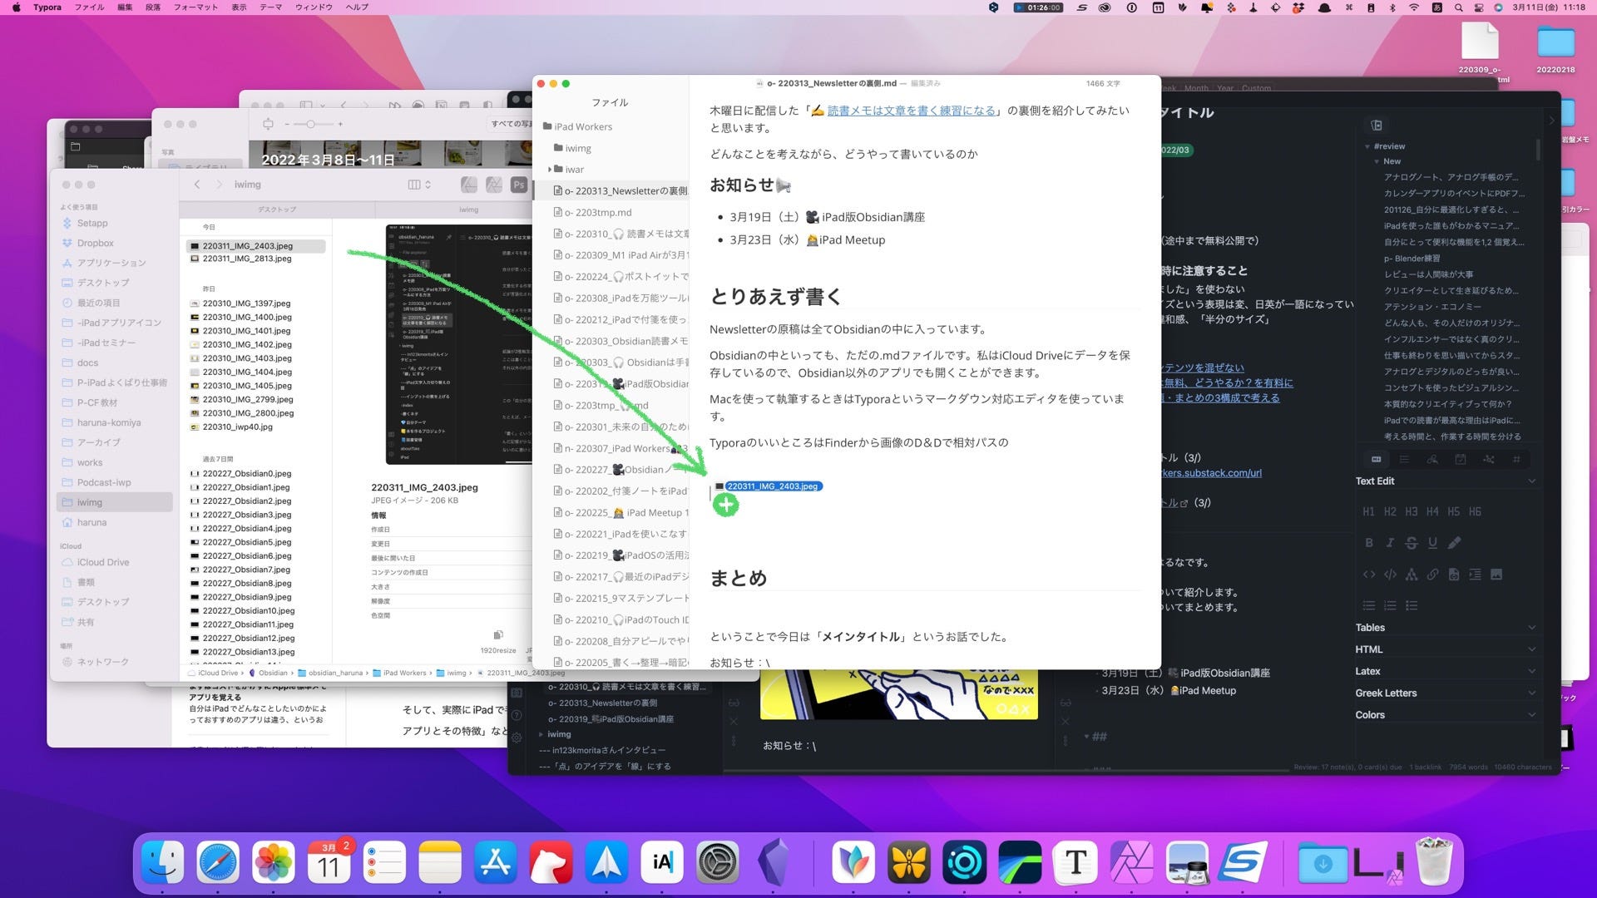Expand the Colors section in Obsidian panel
The image size is (1597, 898).
1531,714
